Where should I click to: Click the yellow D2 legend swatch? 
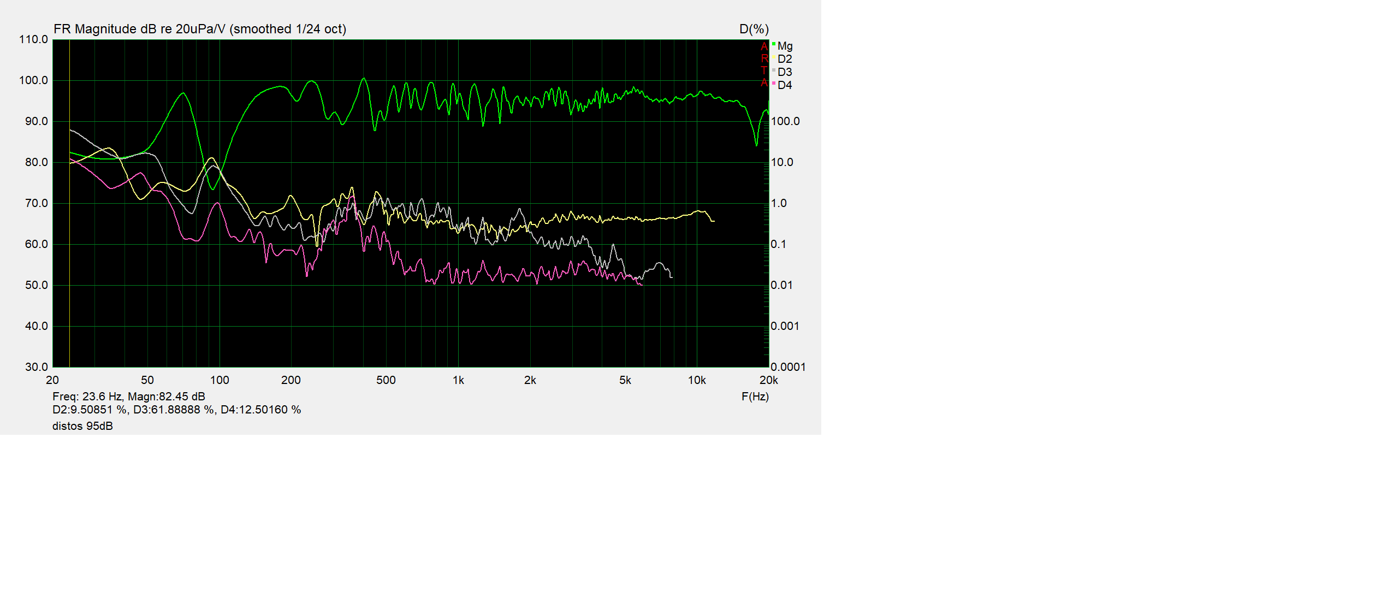tap(773, 57)
